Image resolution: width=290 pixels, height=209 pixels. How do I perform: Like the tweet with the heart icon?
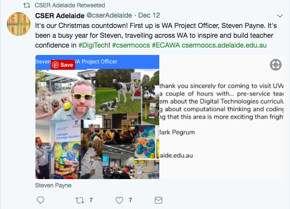tap(119, 200)
